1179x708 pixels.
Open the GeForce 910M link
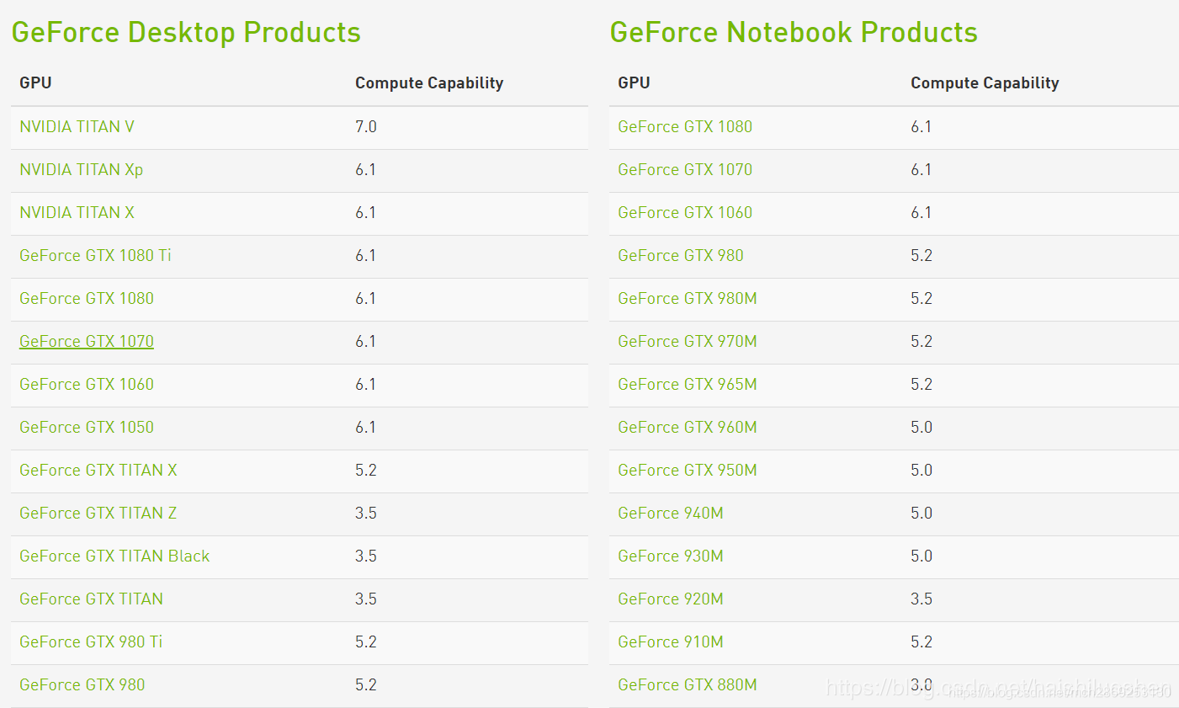tap(671, 642)
